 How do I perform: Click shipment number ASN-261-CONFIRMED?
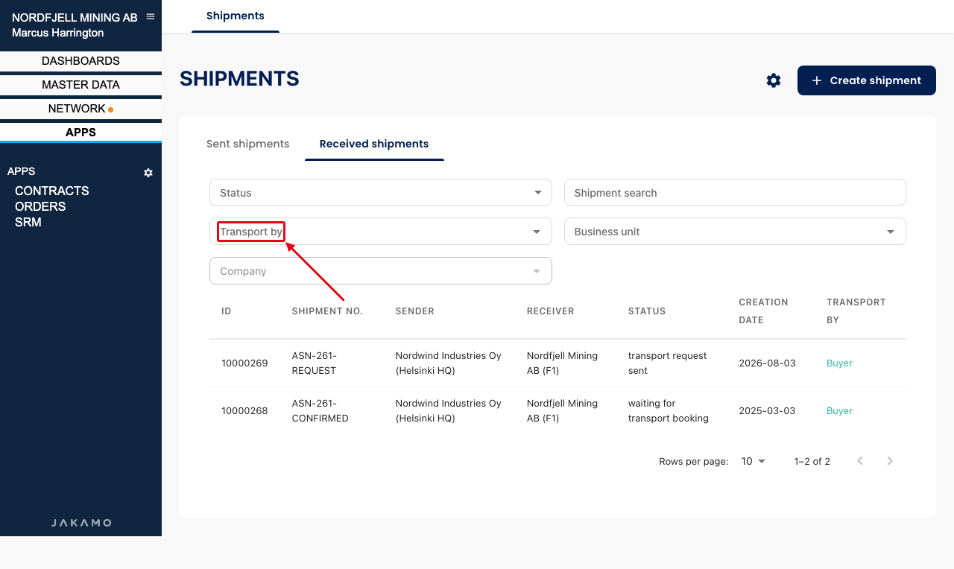320,411
